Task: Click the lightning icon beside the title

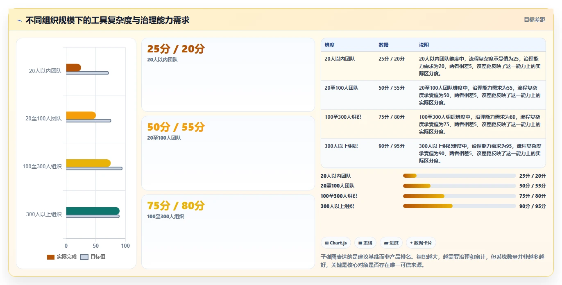Action: click(x=19, y=20)
